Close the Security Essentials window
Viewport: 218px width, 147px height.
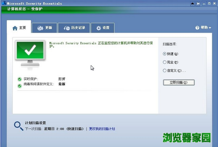[215, 3]
